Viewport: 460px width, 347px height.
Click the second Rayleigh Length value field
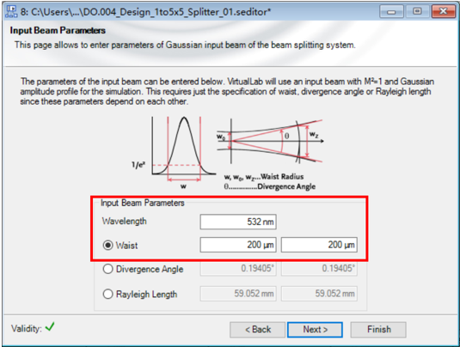[319, 294]
